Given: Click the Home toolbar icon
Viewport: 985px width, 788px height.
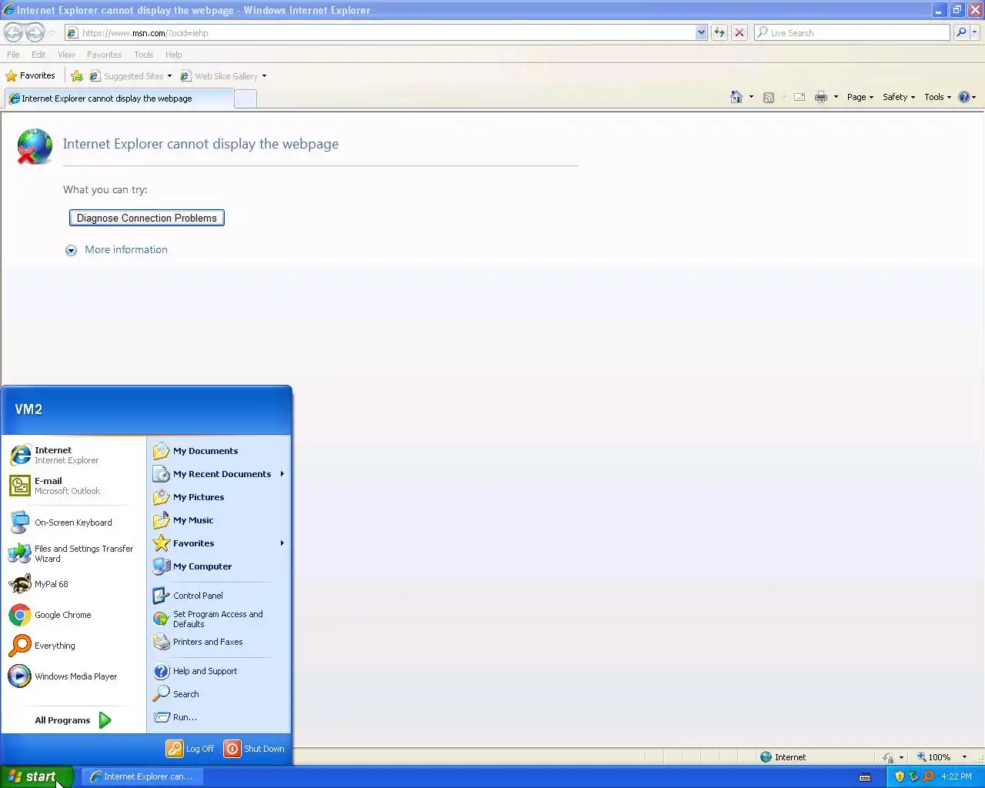Looking at the screenshot, I should pos(736,97).
